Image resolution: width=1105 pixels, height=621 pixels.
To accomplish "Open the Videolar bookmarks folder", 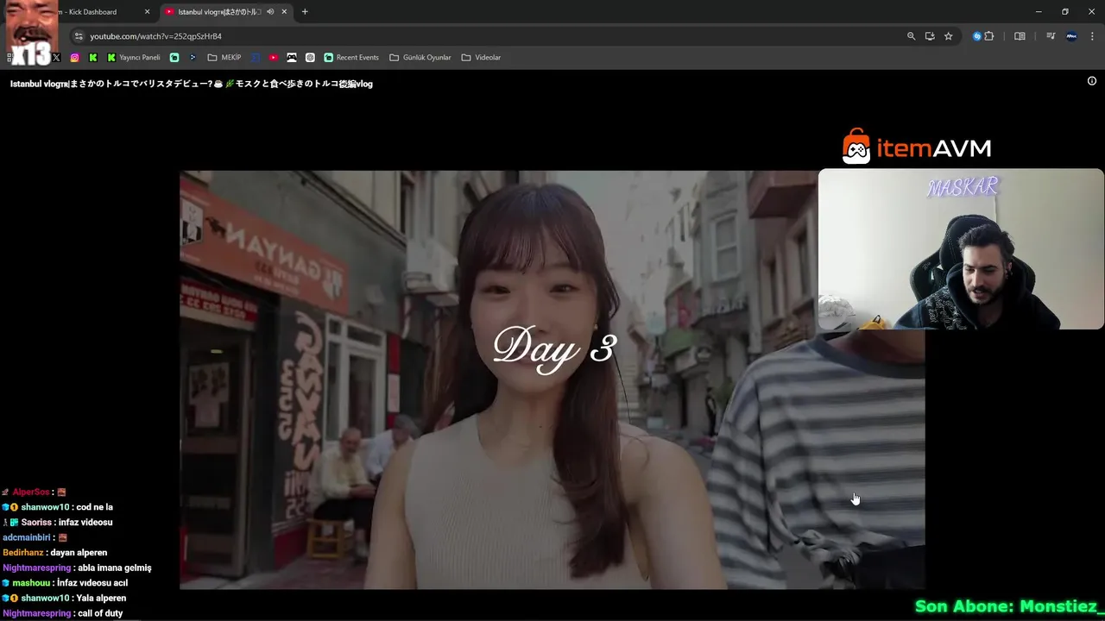I will tap(481, 58).
